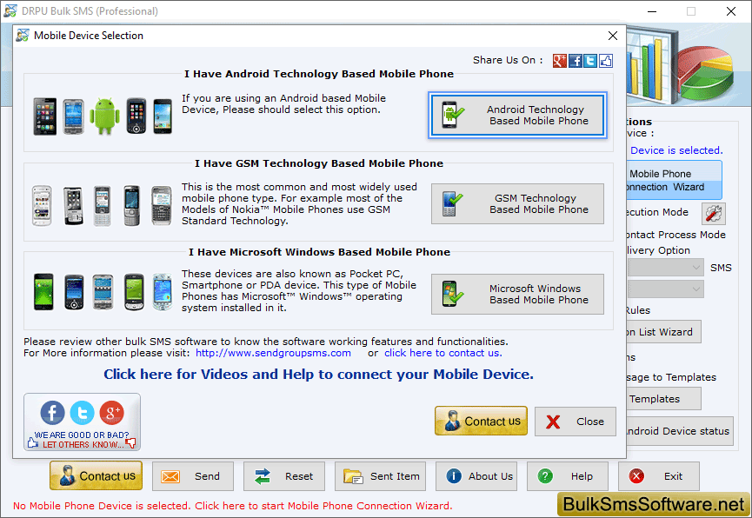Click Contact us button in main window

click(96, 475)
